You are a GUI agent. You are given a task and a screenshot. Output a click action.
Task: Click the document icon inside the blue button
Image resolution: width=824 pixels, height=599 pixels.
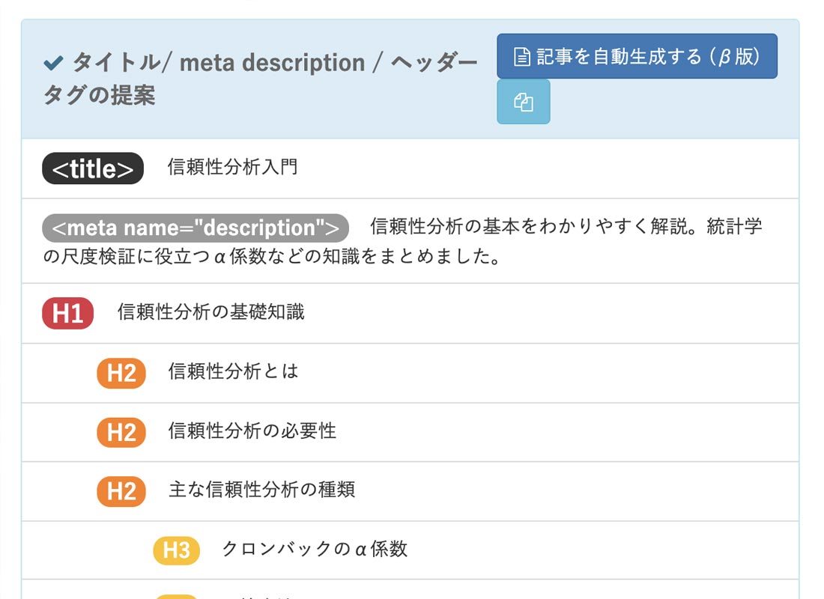(521, 54)
